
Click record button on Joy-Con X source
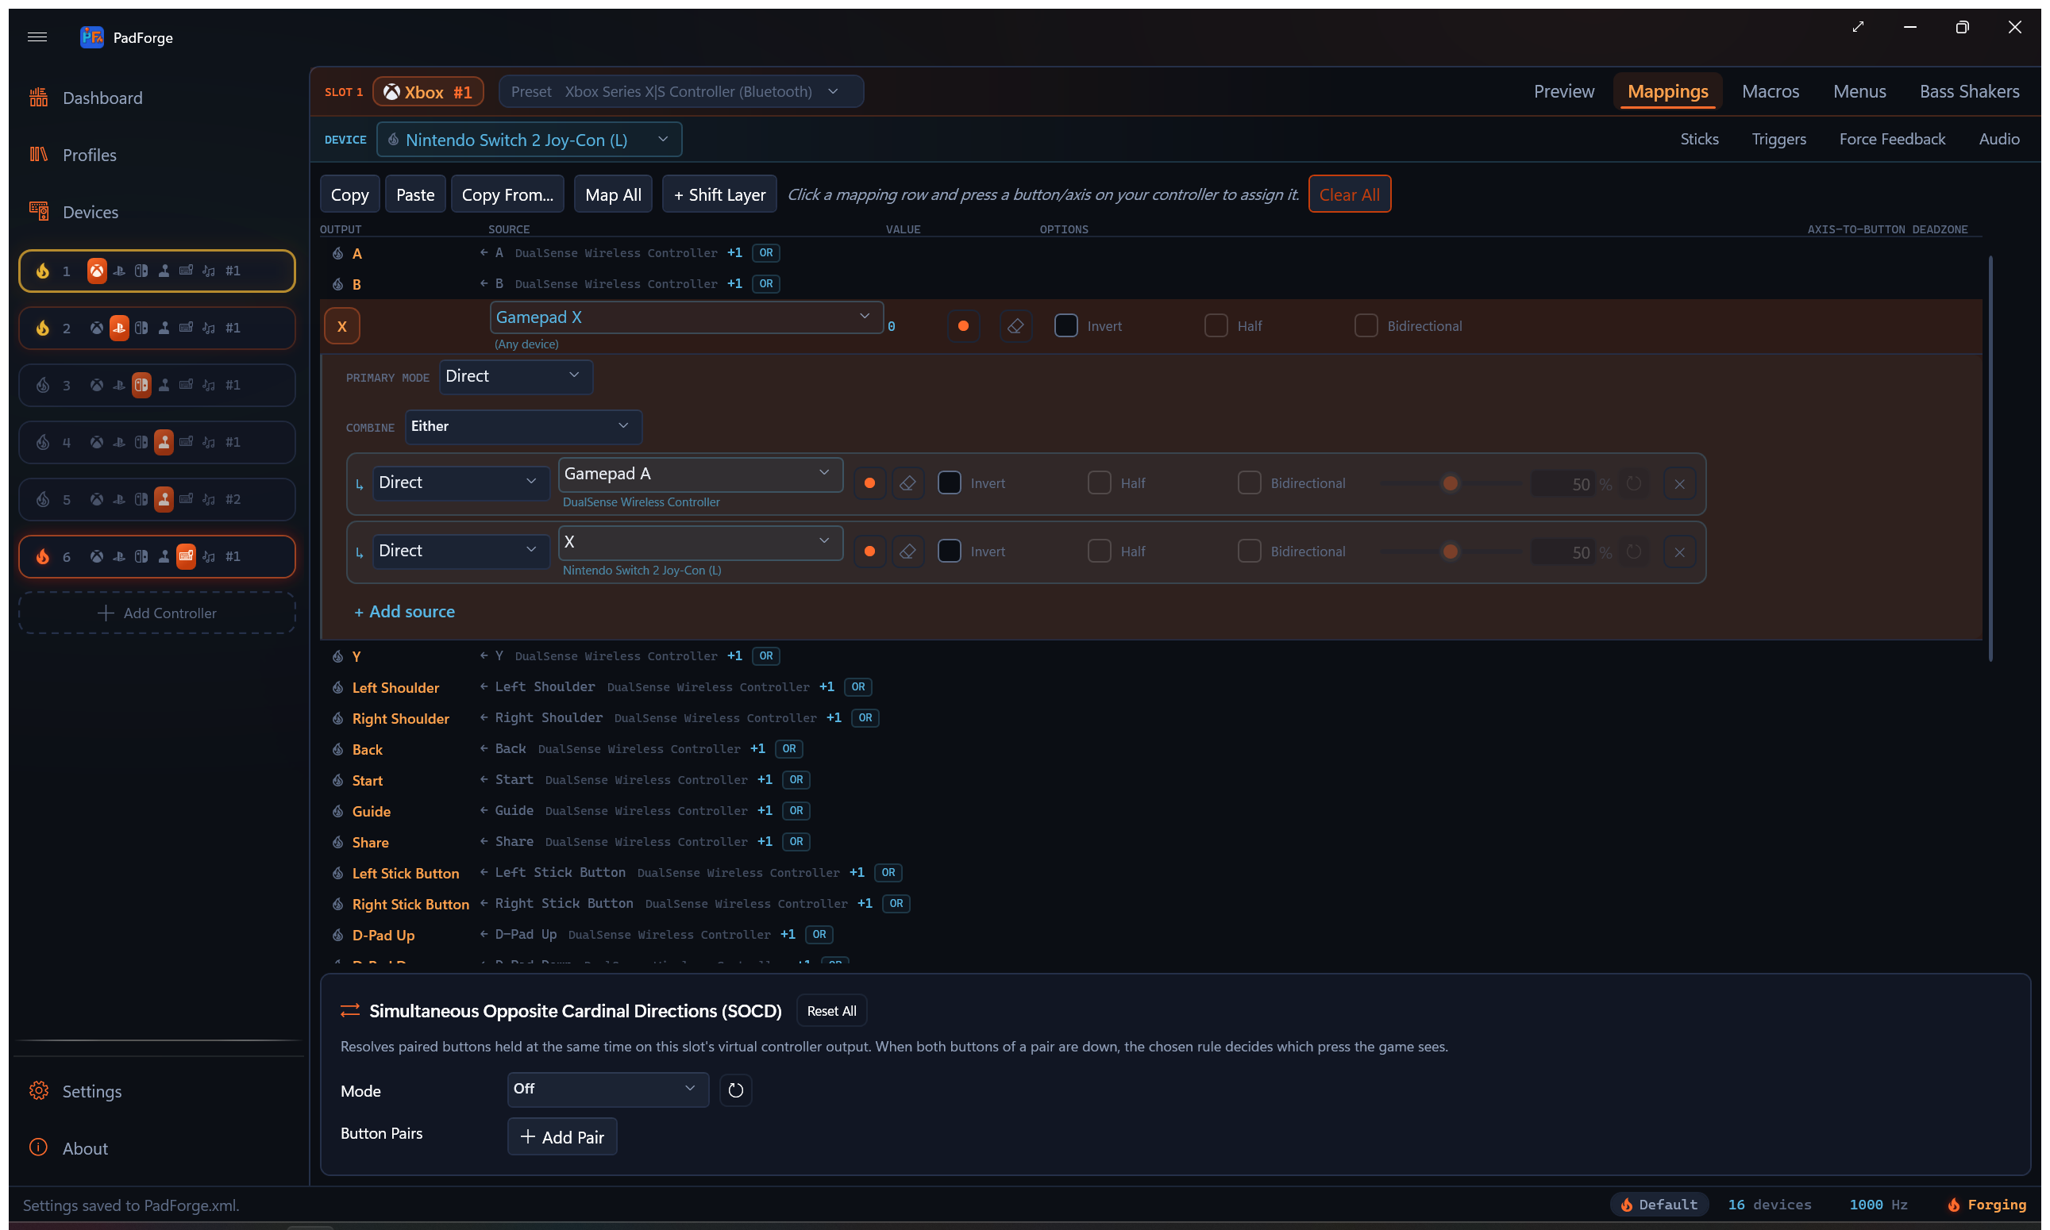[869, 552]
